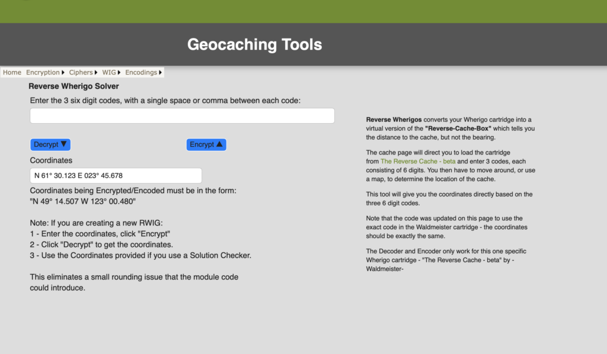The height and width of the screenshot is (354, 607).
Task: Expand the arrow next to Encryption
Action: [x=63, y=72]
